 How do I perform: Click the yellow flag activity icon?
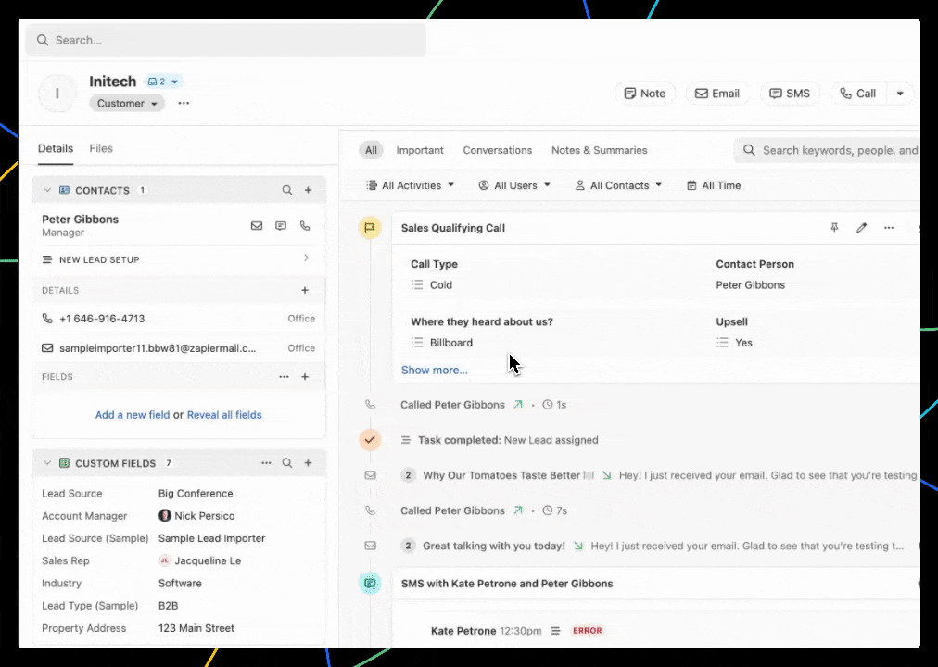[370, 228]
